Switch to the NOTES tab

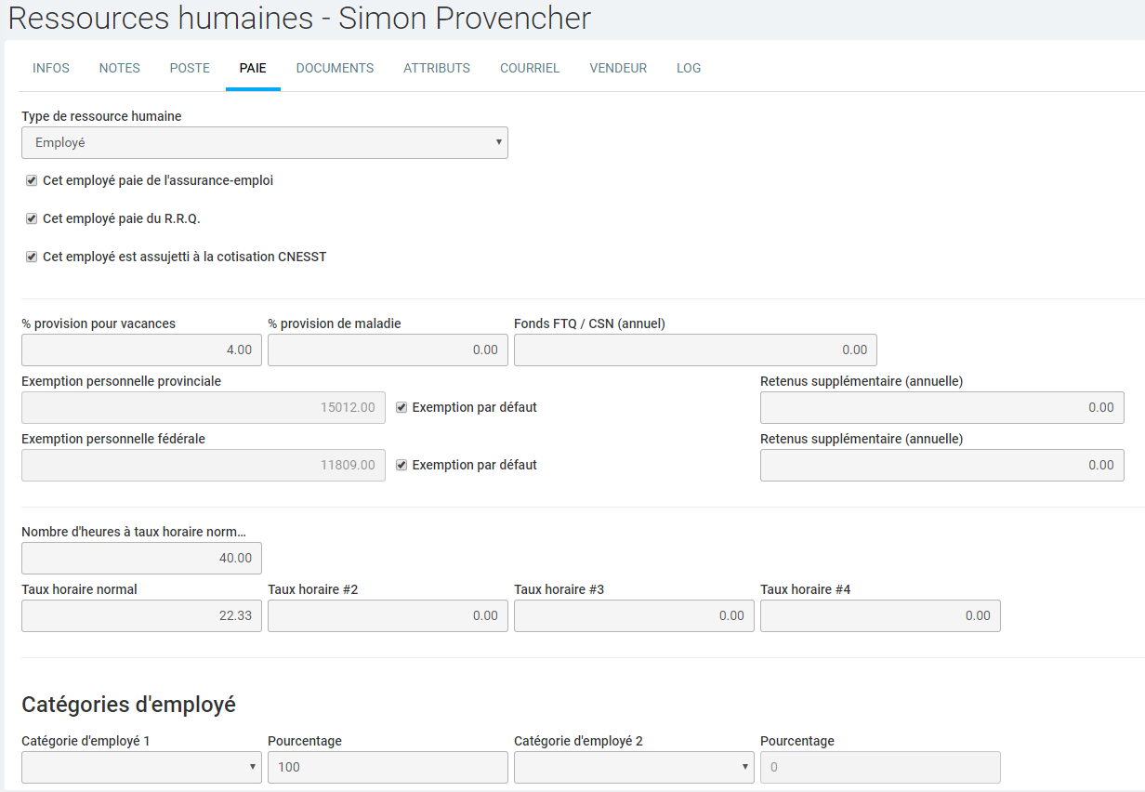coord(119,68)
